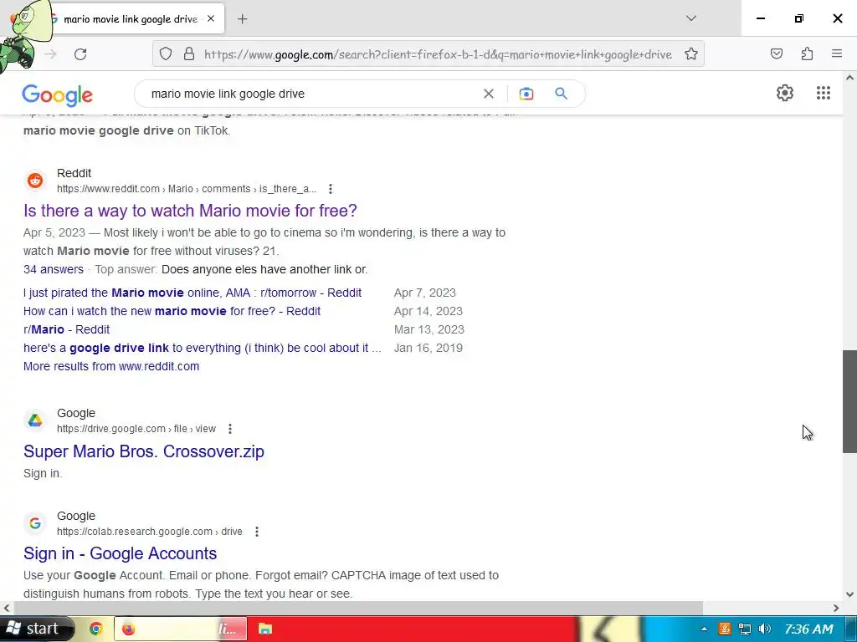Screen dimensions: 857x642
Task: Click the Google Drive result favicon
Action: (x=35, y=421)
